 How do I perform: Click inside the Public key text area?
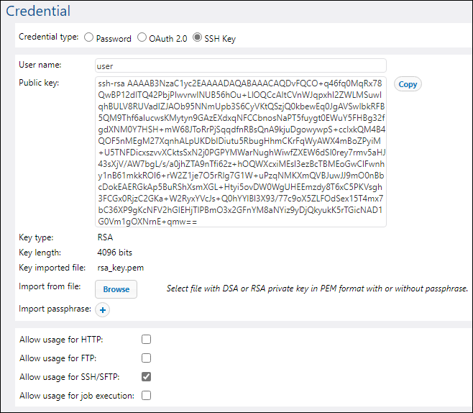pos(241,152)
